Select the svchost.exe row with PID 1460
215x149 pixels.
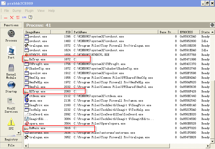tap(117, 41)
